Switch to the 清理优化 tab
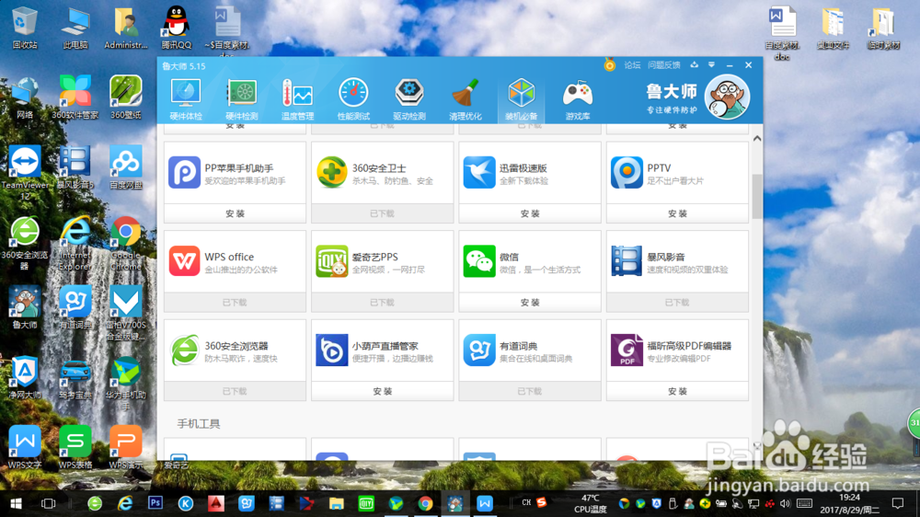Viewport: 920px width, 517px height. coord(466,99)
